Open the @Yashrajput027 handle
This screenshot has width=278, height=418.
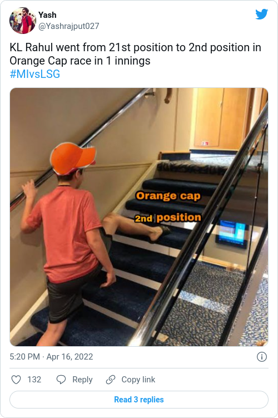click(69, 26)
